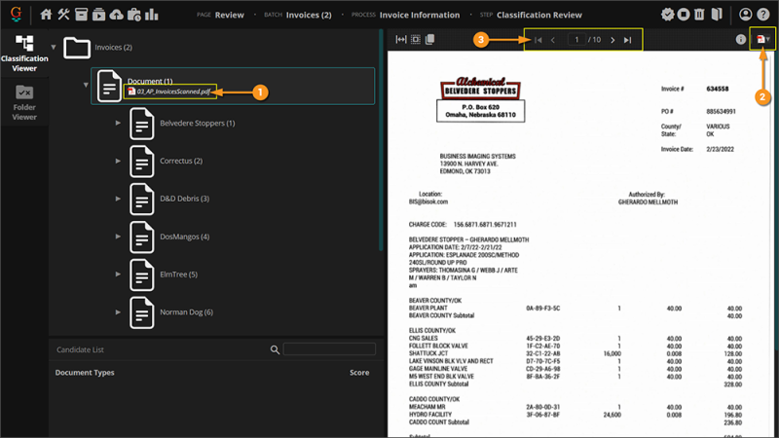779x438 pixels.
Task: Click the tree panel vertical scrollbar
Action: [381, 140]
